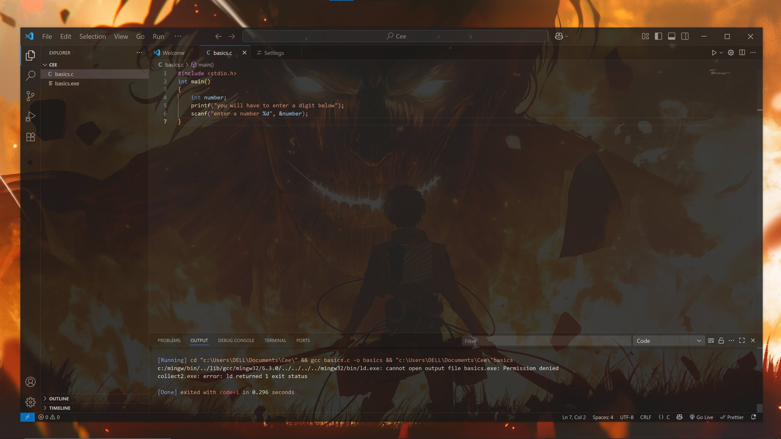Viewport: 781px width, 439px height.
Task: Click the editor toolbar gear icon
Action: pyautogui.click(x=731, y=53)
